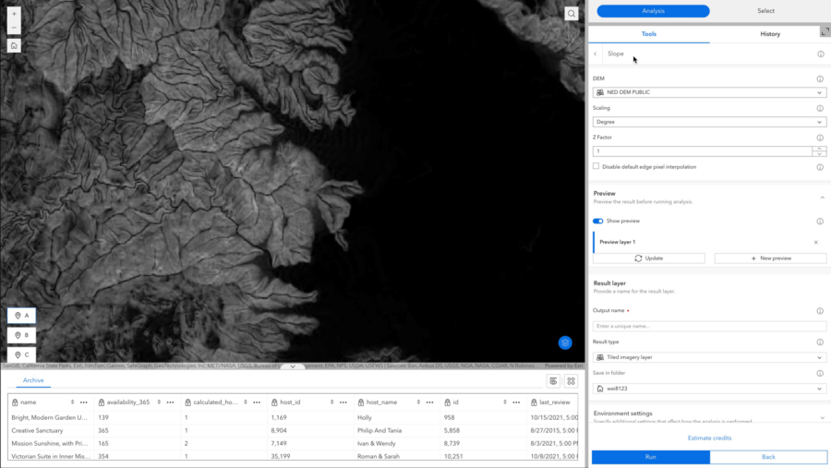This screenshot has width=831, height=468.
Task: Zoom in on the map
Action: click(x=14, y=14)
